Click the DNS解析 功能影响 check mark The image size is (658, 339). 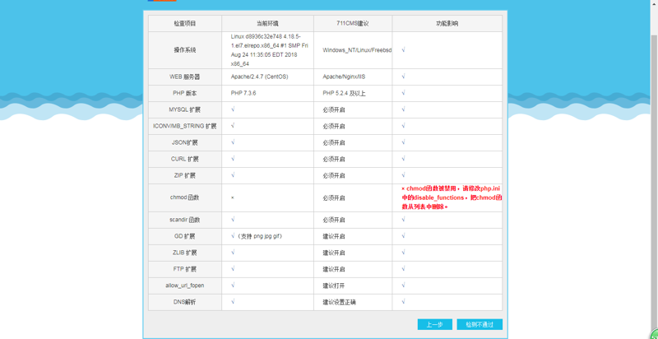tap(403, 302)
